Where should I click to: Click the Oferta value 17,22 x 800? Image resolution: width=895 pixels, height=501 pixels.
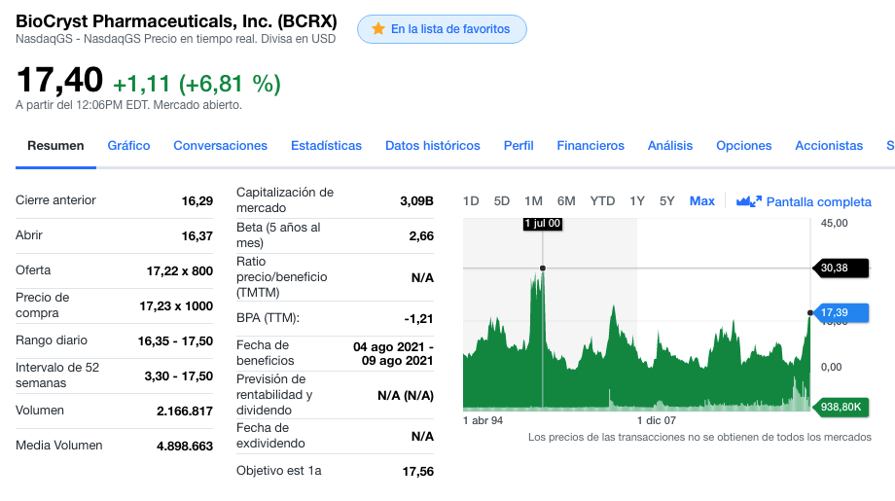180,271
